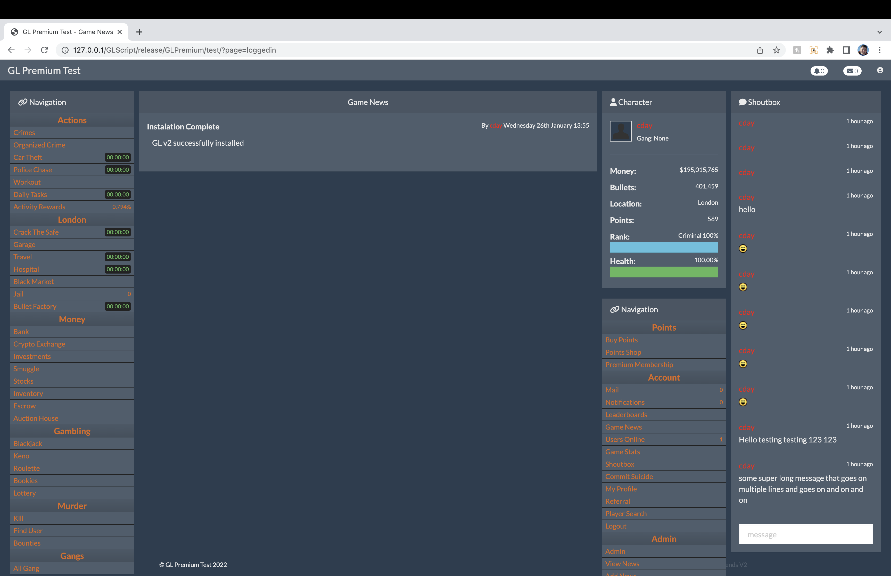Viewport: 891px width, 576px height.
Task: Click the shoutbox message input field
Action: click(x=805, y=534)
